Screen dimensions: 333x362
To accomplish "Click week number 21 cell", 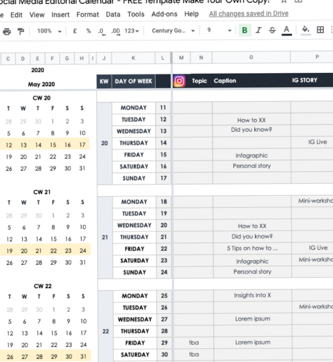I will click(x=105, y=237).
